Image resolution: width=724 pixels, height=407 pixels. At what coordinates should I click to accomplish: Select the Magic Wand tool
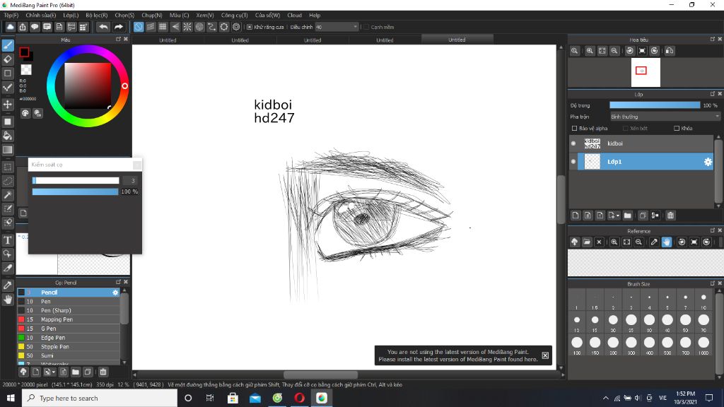[8, 195]
